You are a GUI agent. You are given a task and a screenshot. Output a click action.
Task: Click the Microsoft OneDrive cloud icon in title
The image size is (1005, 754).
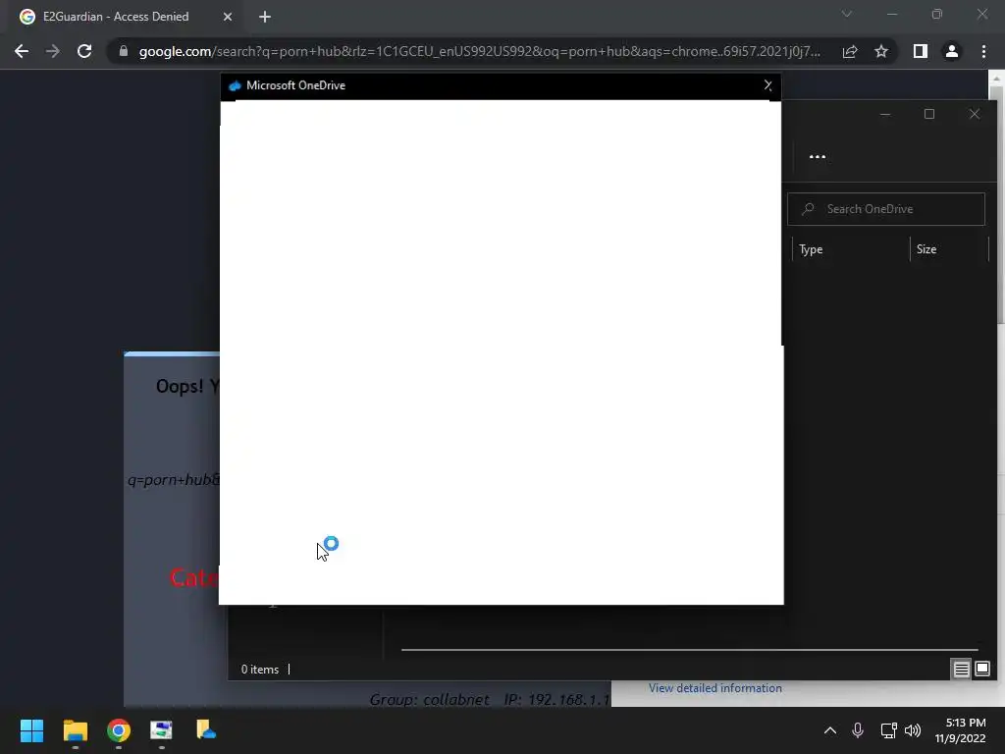(235, 85)
